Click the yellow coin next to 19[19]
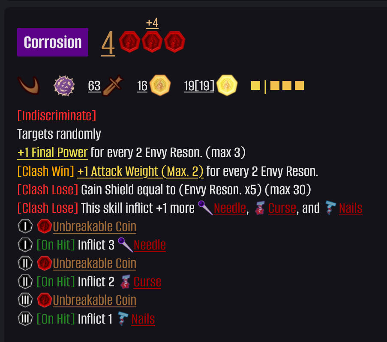The width and height of the screenshot is (387, 342). coord(227,85)
